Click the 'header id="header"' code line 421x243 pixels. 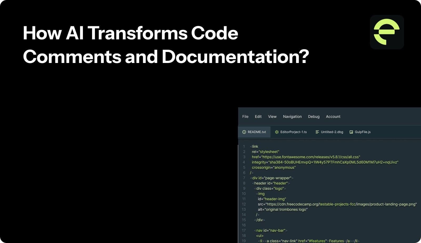click(x=271, y=183)
